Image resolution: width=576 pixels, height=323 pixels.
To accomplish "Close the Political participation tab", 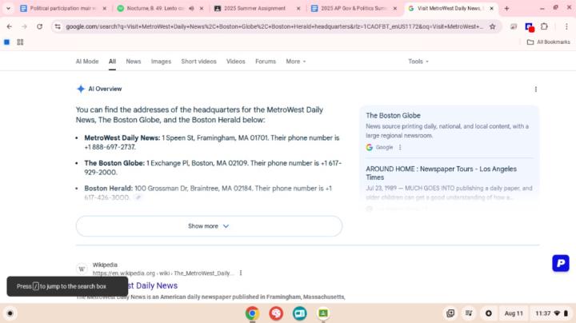I will 104,9.
